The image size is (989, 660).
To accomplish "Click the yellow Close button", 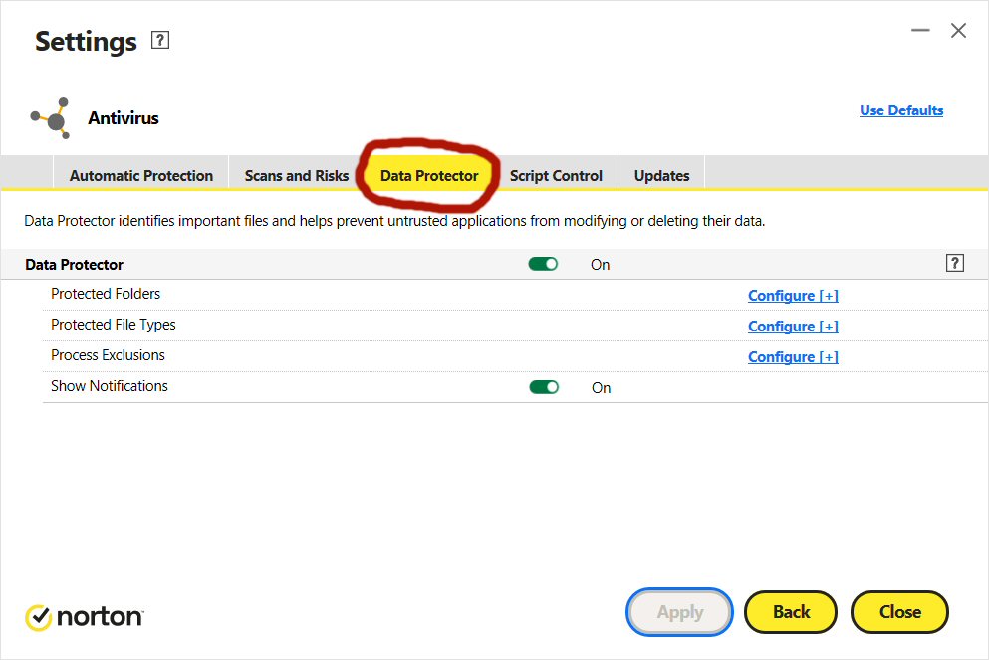I will [x=900, y=612].
